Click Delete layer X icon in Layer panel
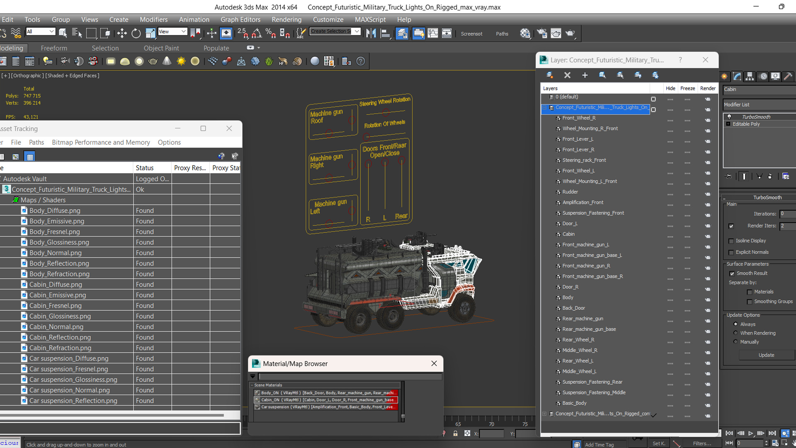 coord(567,75)
